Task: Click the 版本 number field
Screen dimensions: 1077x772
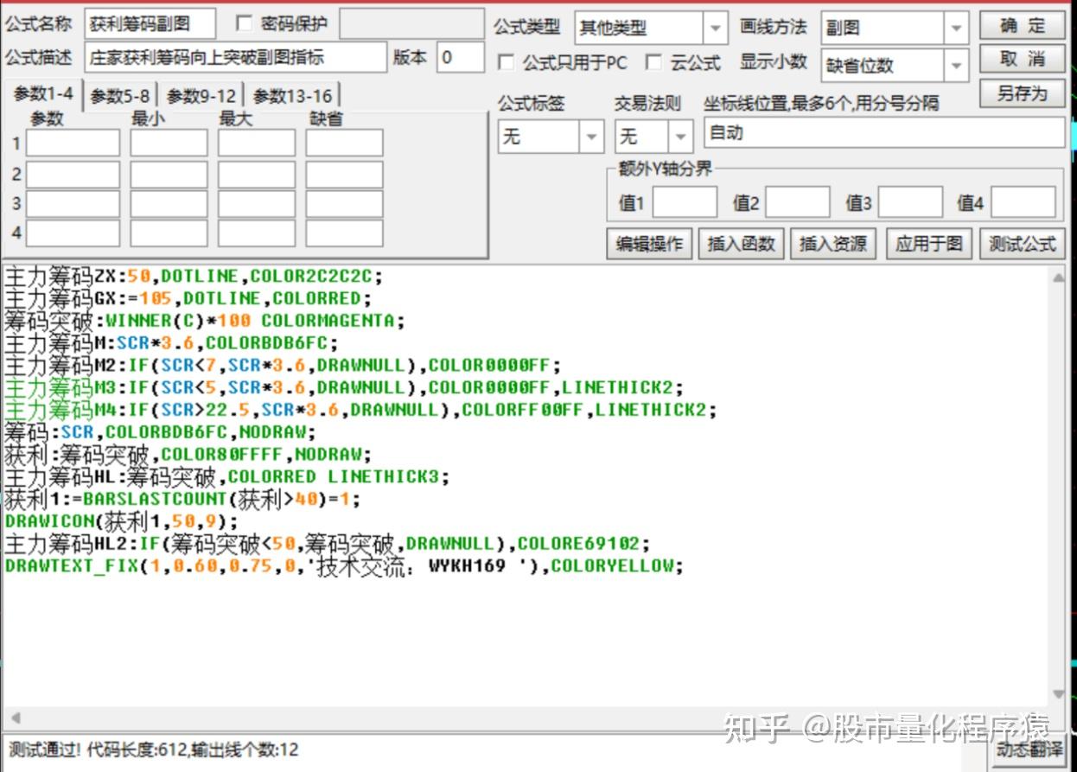Action: tap(461, 58)
